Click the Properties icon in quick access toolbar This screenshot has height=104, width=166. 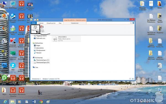(x=35, y=20)
